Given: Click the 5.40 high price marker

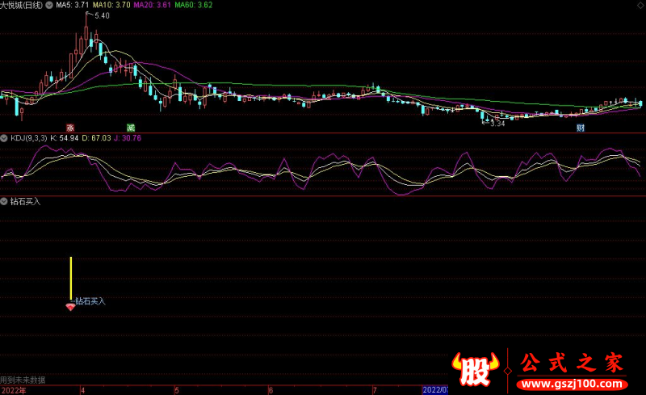Looking at the screenshot, I should (102, 15).
